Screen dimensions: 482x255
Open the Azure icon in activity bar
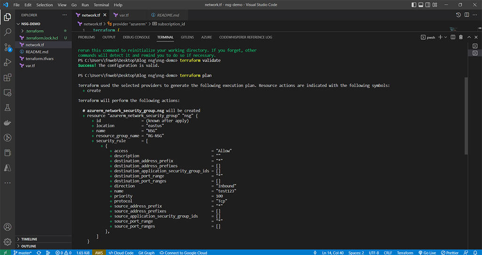[x=8, y=168]
